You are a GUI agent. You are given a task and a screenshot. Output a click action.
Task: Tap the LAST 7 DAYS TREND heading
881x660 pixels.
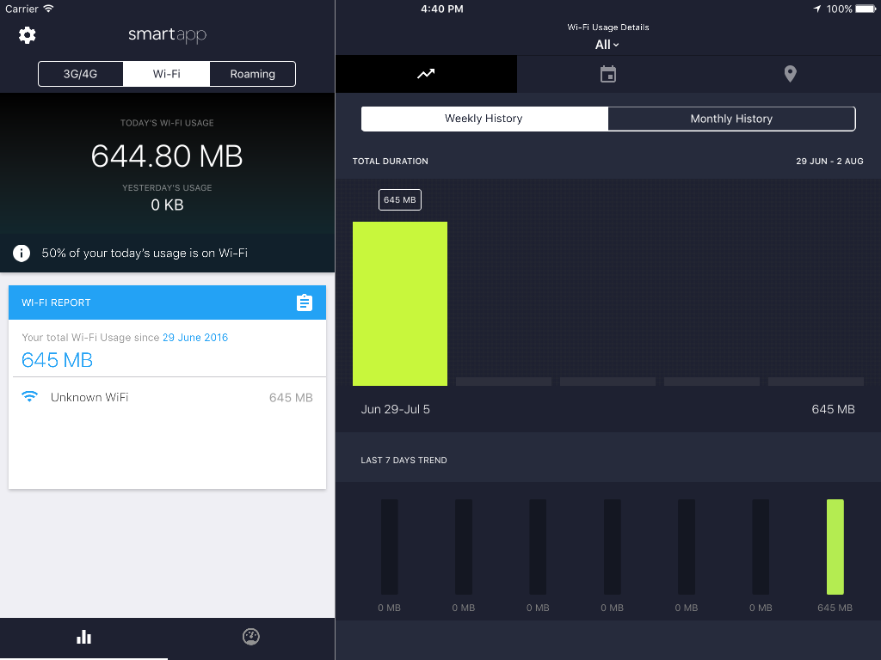pyautogui.click(x=404, y=461)
